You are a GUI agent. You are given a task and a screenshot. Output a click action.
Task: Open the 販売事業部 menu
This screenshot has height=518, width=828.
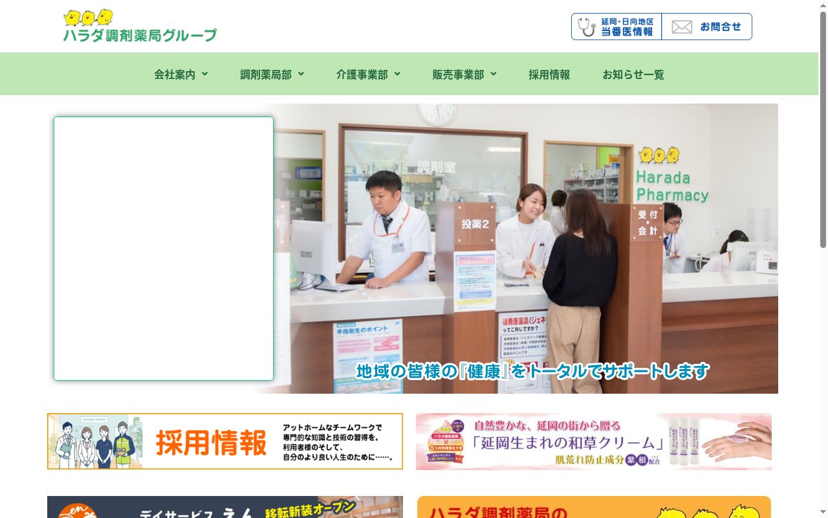458,74
